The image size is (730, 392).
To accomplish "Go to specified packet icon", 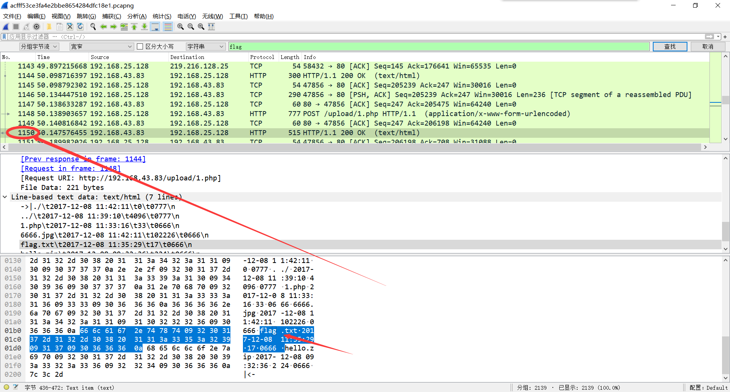I will click(x=124, y=27).
